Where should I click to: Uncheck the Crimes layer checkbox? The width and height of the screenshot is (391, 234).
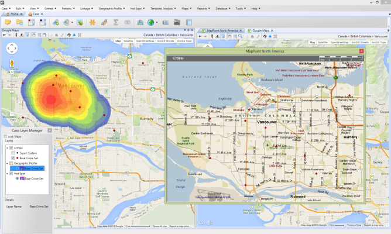coord(11,148)
